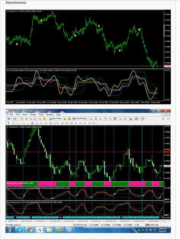Open MetaTrader from the taskbar
The image size is (180, 239).
pyautogui.click(x=40, y=229)
